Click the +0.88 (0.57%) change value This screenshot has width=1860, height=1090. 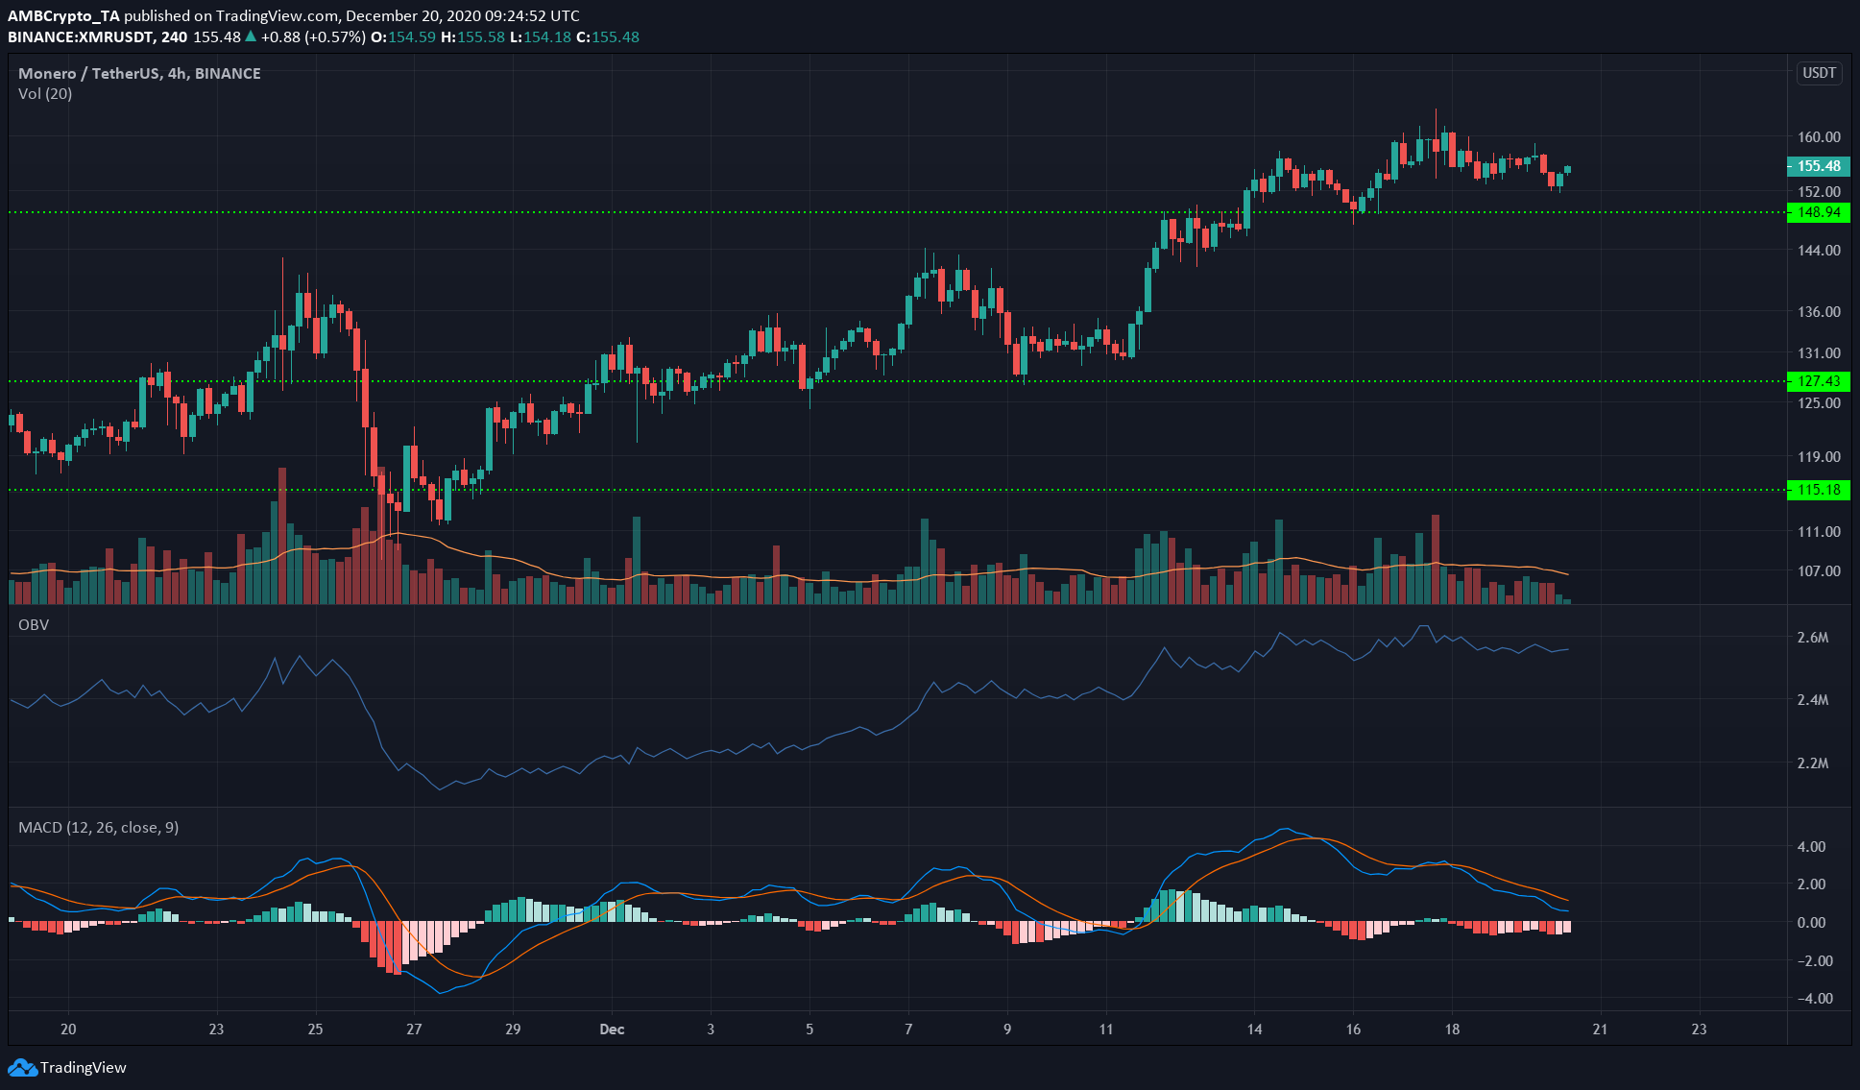(313, 36)
